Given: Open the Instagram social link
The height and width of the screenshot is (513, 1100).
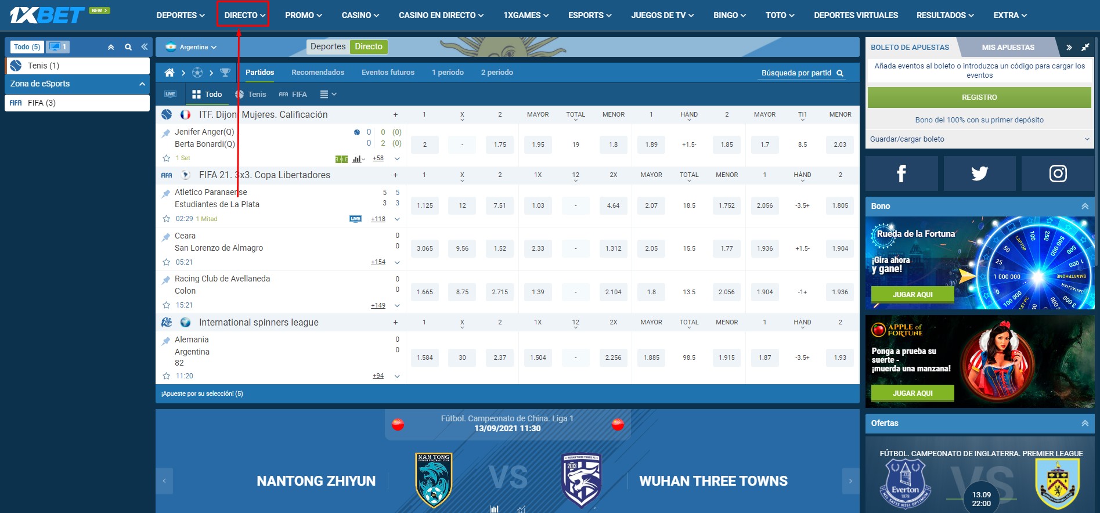Looking at the screenshot, I should coord(1058,174).
